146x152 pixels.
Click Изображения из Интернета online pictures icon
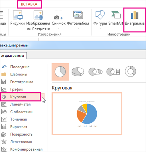[38, 15]
